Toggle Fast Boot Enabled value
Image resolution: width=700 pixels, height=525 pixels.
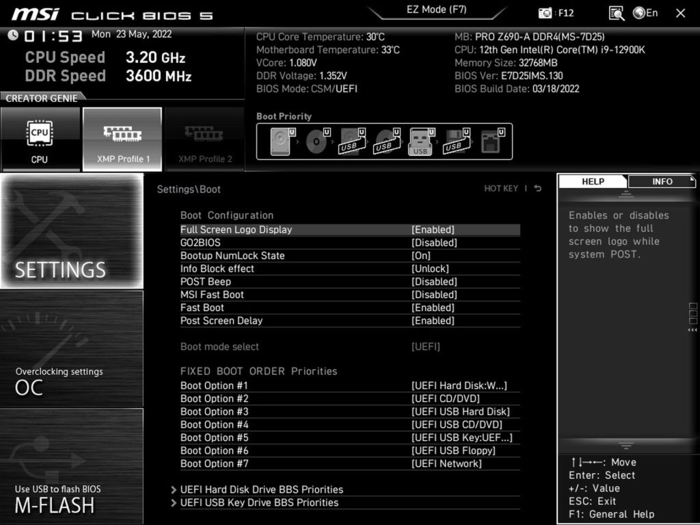pos(433,307)
